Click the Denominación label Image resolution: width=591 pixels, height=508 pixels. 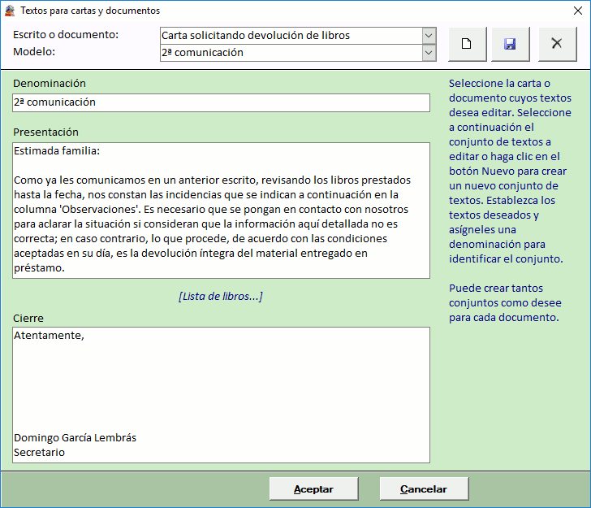click(50, 84)
